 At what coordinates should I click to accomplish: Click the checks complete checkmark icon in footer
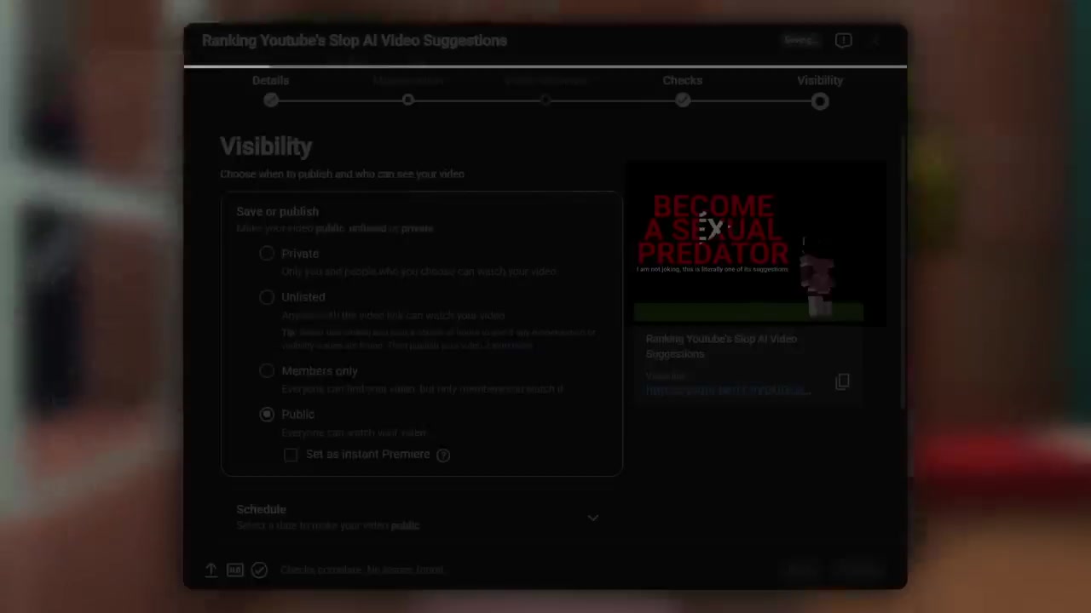click(259, 570)
